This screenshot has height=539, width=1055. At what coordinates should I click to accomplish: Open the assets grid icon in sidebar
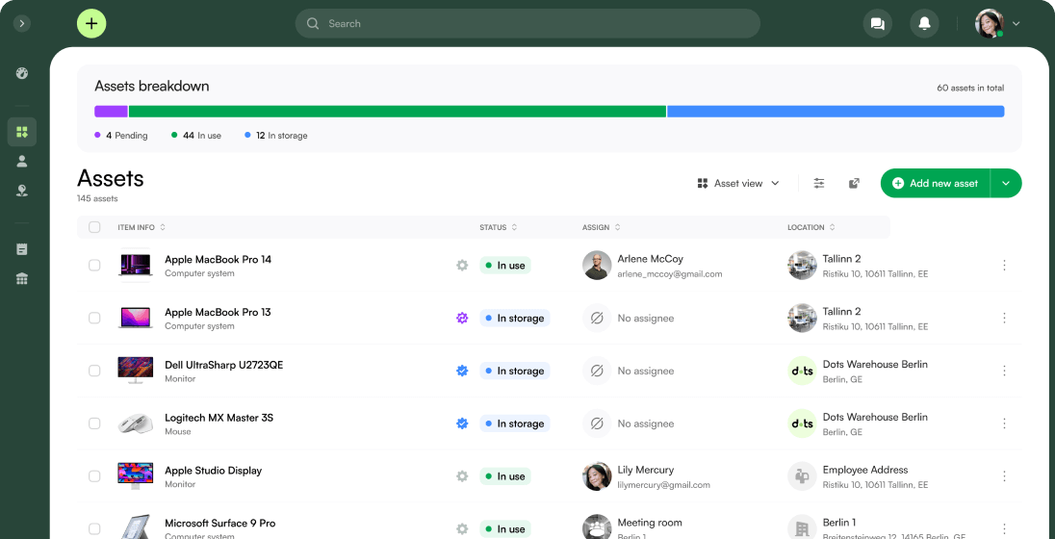(22, 132)
